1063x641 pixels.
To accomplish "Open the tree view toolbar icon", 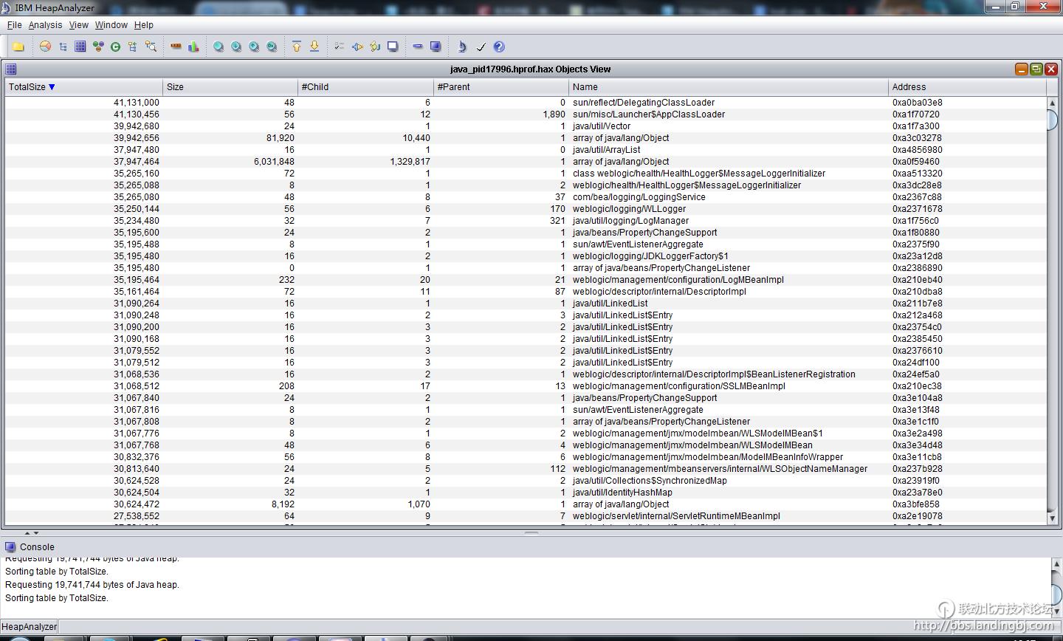I will pyautogui.click(x=63, y=47).
